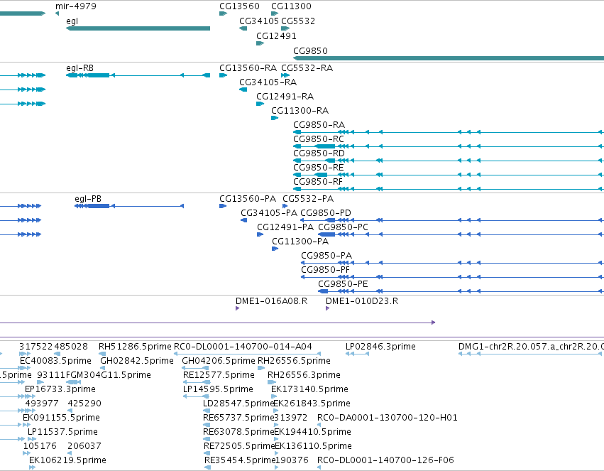Select the RH26556.3prime EST label
Screen dimensions: 604x471
[x=304, y=376]
